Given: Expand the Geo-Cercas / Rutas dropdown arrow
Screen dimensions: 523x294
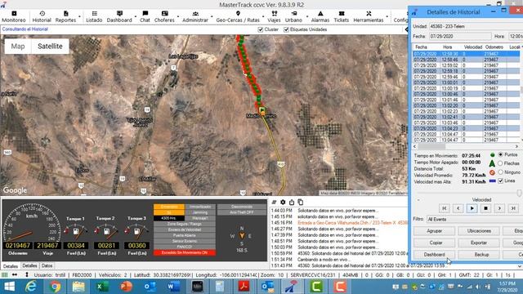Looking at the screenshot, I should (263, 16).
